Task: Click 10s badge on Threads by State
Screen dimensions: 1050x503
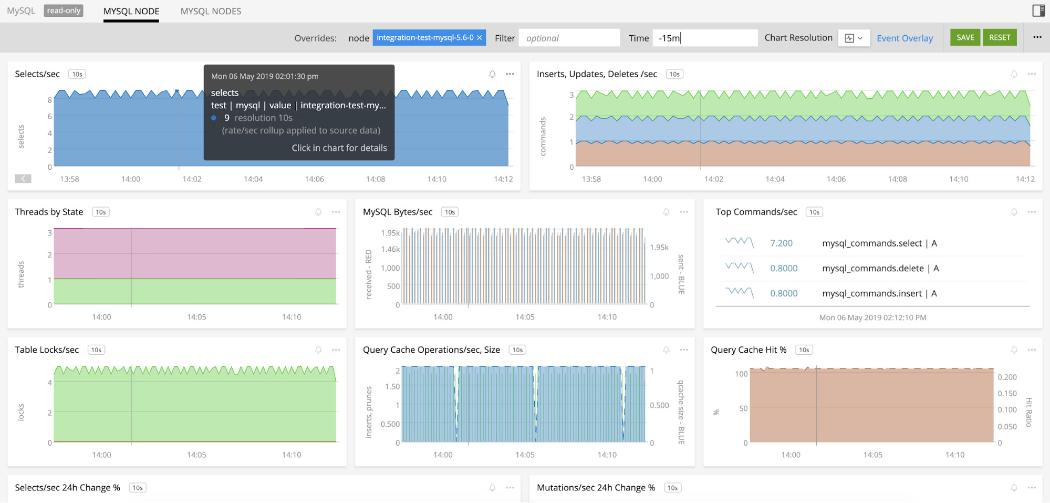Action: [x=101, y=212]
